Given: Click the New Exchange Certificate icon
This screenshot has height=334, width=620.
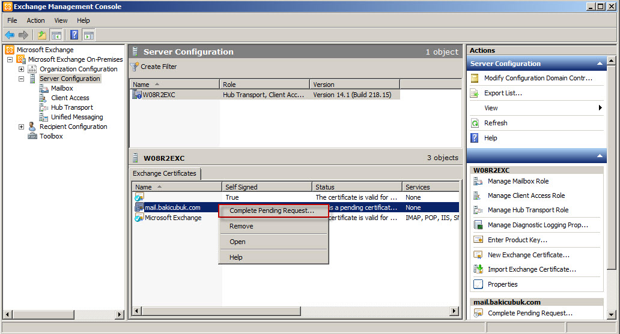Looking at the screenshot, I should point(478,255).
